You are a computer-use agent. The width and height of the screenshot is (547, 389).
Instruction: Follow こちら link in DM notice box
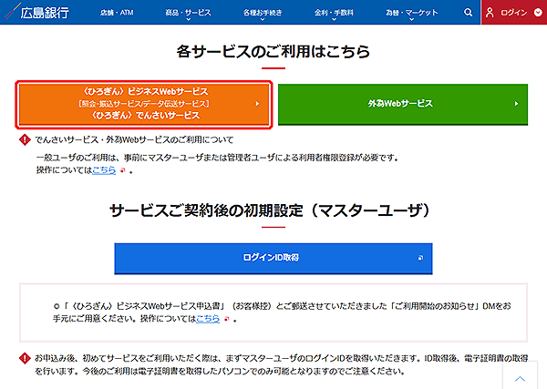[x=208, y=319]
